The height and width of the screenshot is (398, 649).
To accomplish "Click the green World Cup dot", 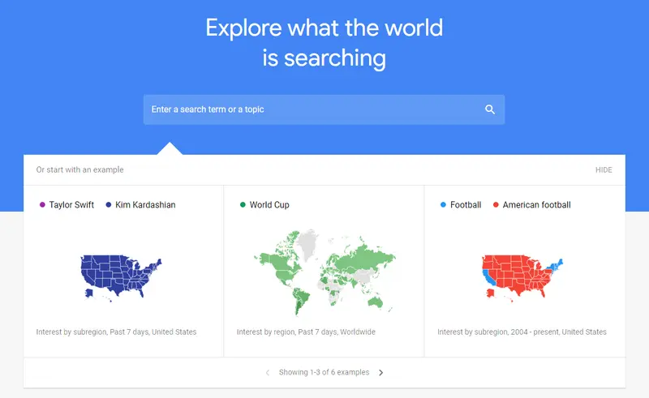I will [243, 205].
